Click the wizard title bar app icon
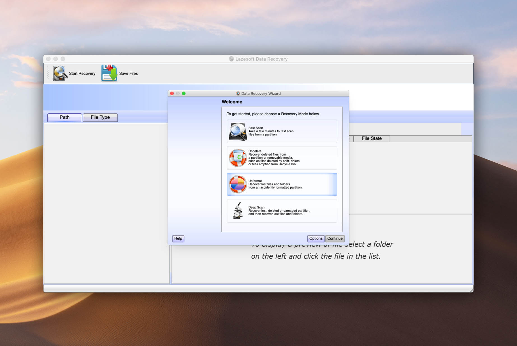The width and height of the screenshot is (517, 346). point(238,94)
